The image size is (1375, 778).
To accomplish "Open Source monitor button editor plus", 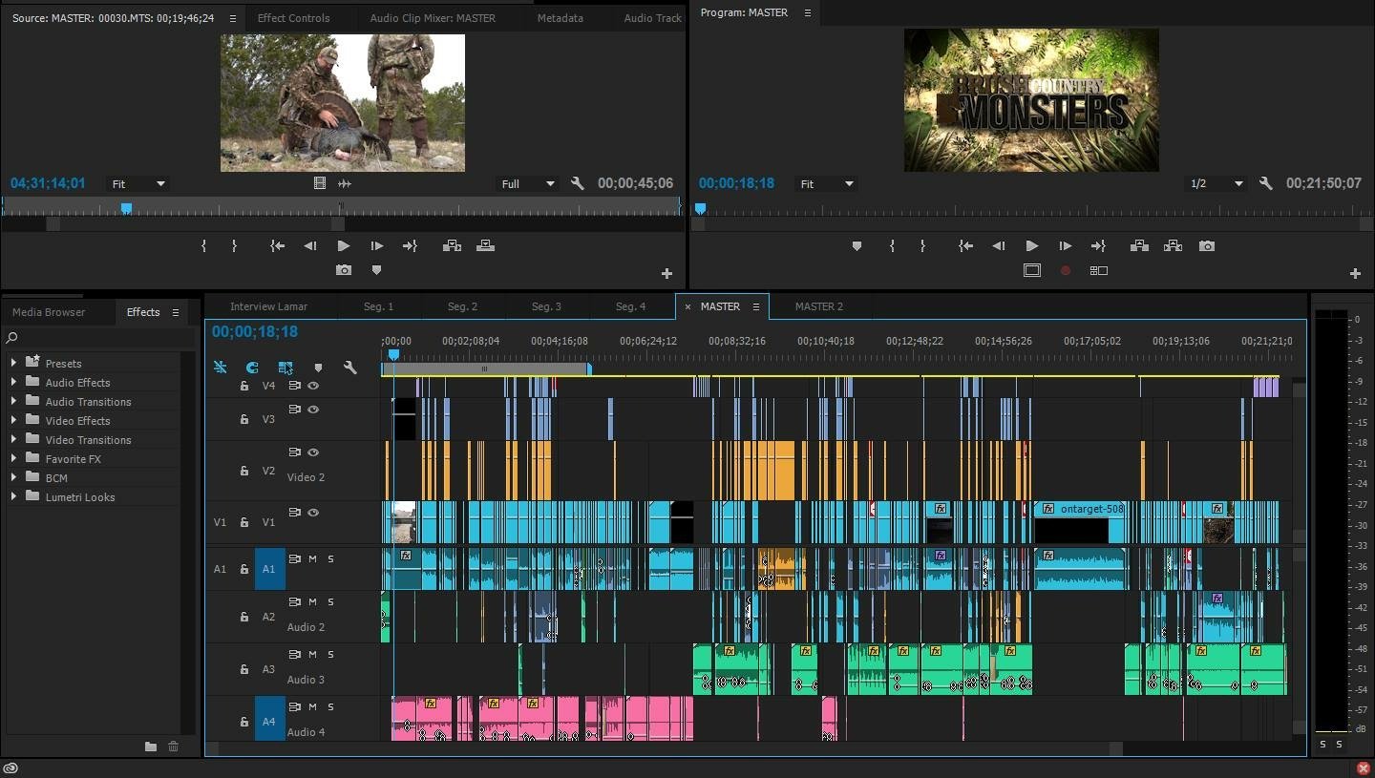I will [x=666, y=274].
